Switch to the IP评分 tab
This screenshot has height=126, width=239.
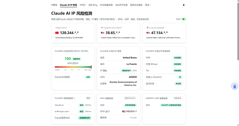point(82,5)
